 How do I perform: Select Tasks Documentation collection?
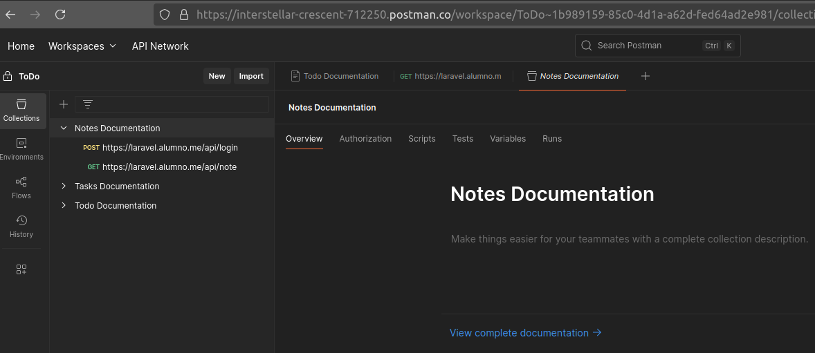117,187
